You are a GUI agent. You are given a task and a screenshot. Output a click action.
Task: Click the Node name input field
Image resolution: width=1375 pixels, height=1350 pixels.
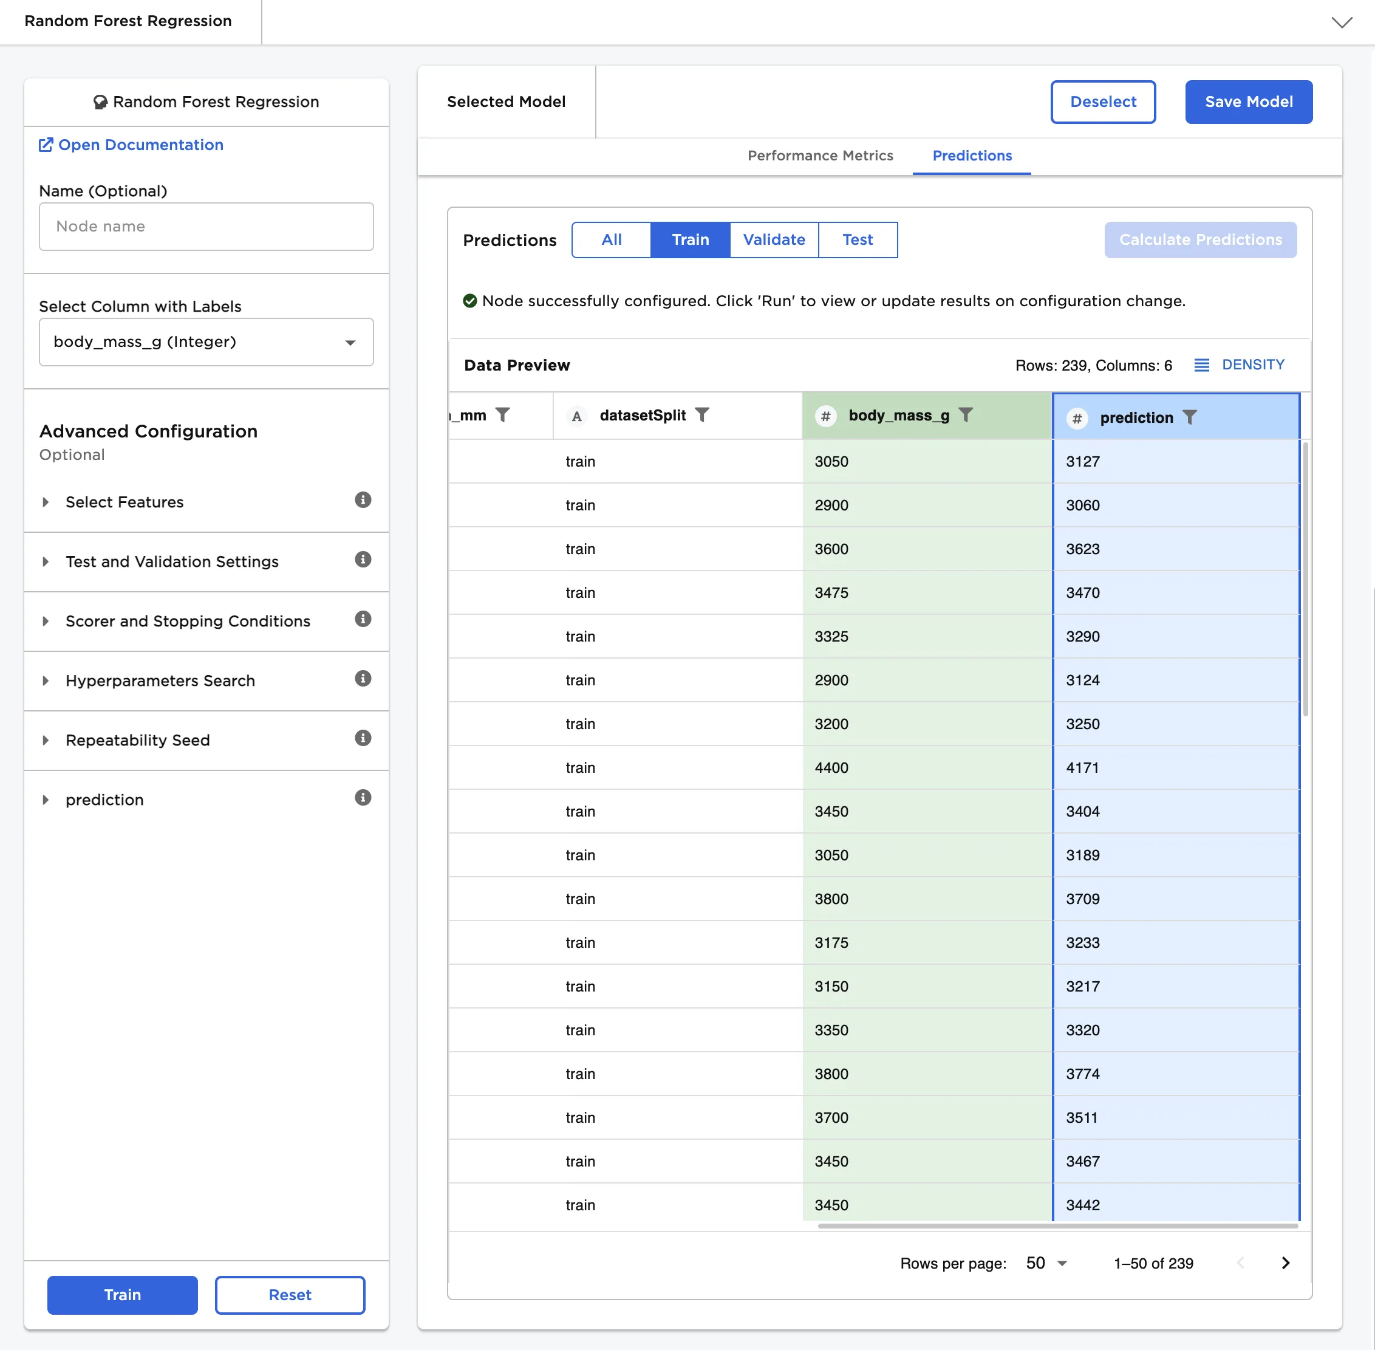(x=205, y=226)
